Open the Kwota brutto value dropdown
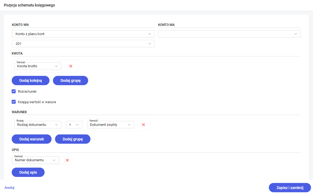The height and width of the screenshot is (195, 313). (38, 66)
